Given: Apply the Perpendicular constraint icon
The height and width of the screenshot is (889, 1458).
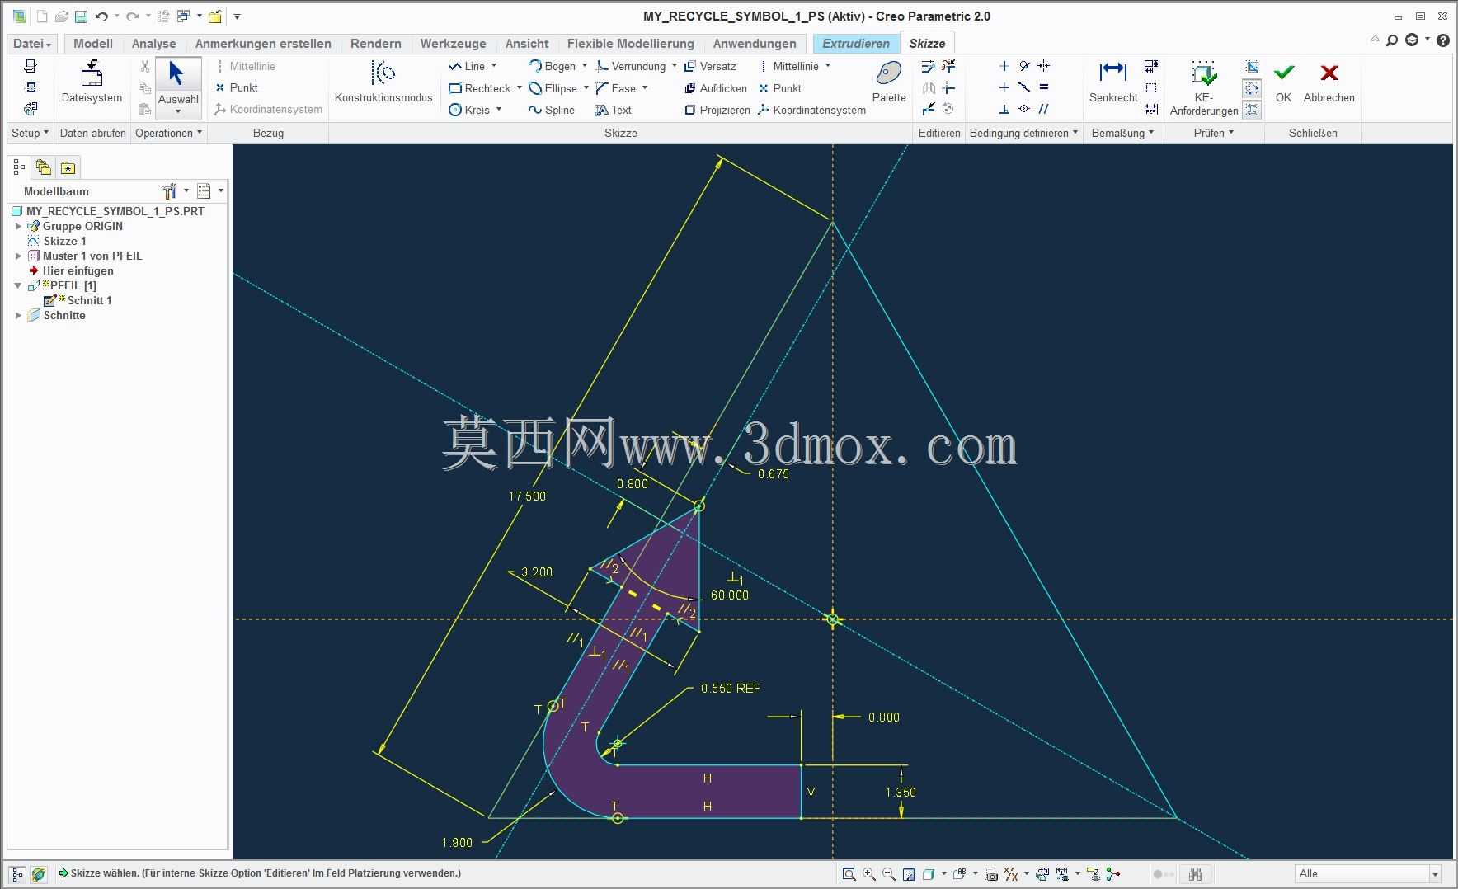Looking at the screenshot, I should tap(1004, 109).
